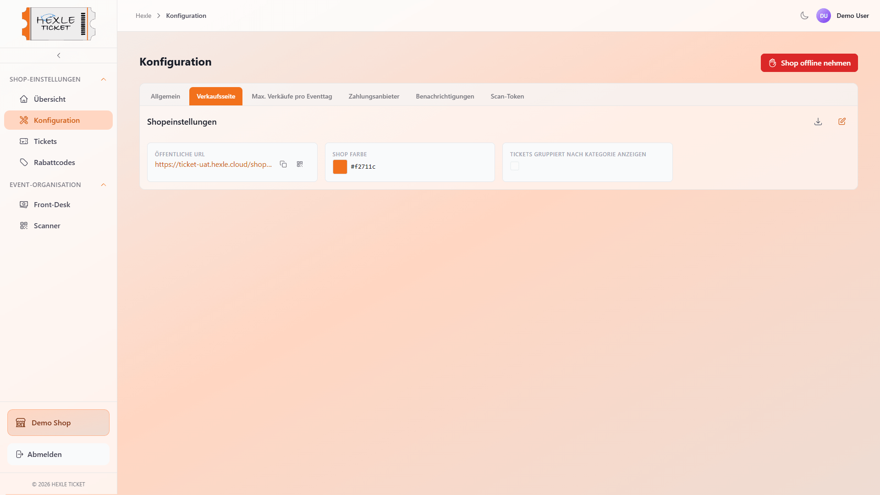880x495 pixels.
Task: Open the Tickets section
Action: (x=45, y=141)
